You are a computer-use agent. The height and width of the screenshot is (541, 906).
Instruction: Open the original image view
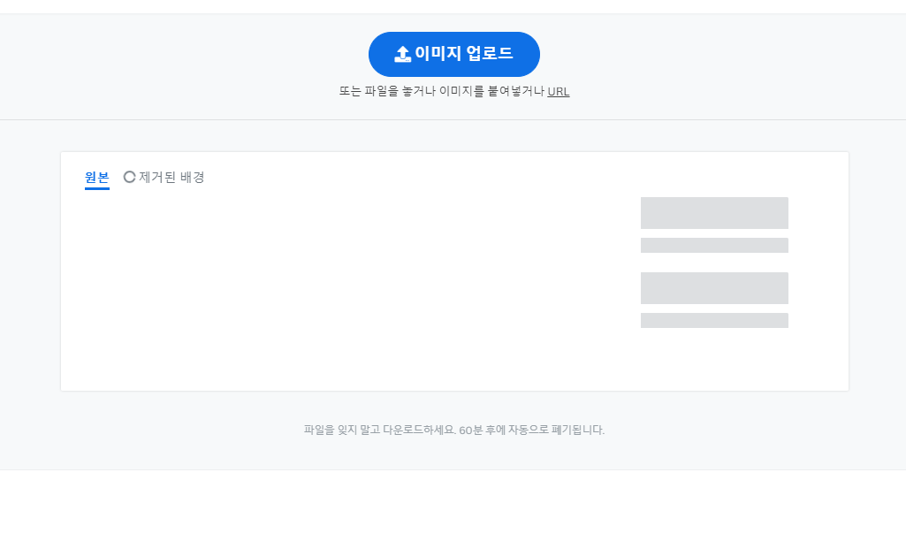point(95,177)
